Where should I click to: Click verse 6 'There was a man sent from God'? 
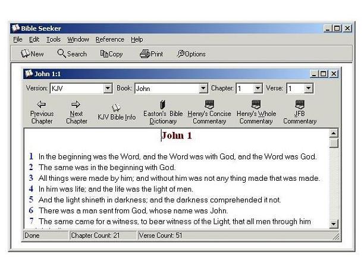point(133,211)
